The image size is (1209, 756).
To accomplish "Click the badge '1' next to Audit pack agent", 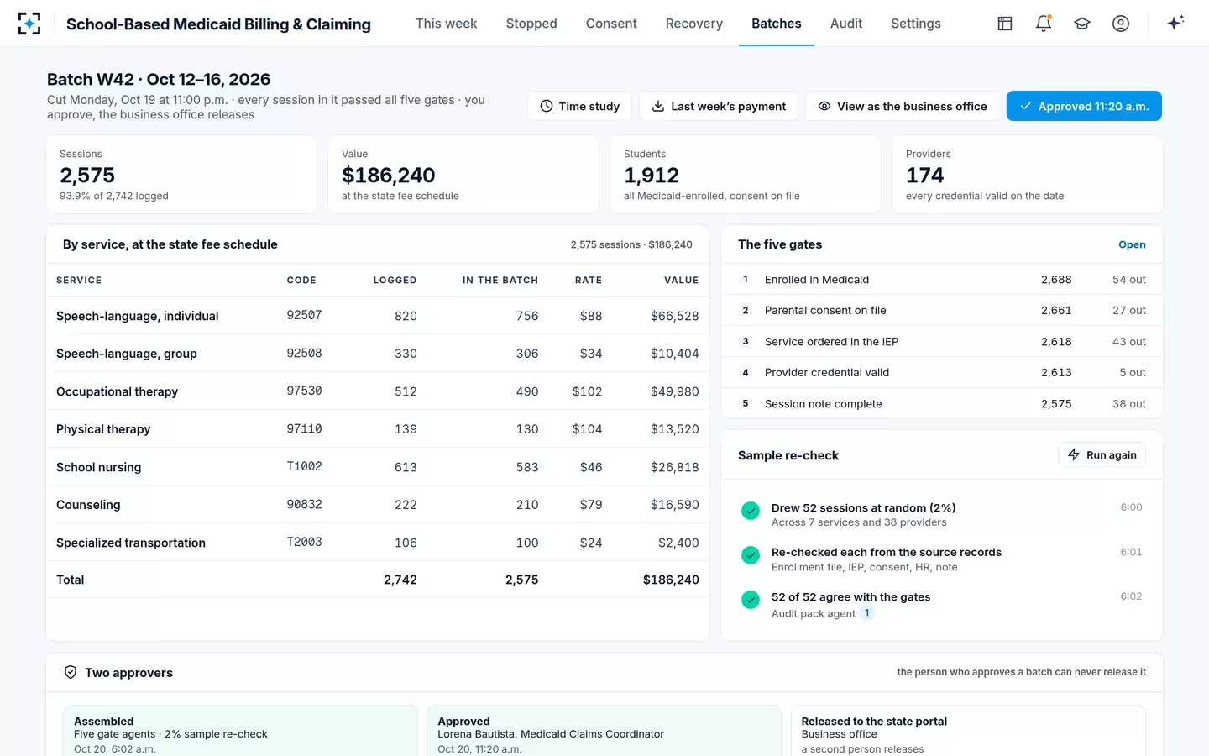I will [867, 613].
